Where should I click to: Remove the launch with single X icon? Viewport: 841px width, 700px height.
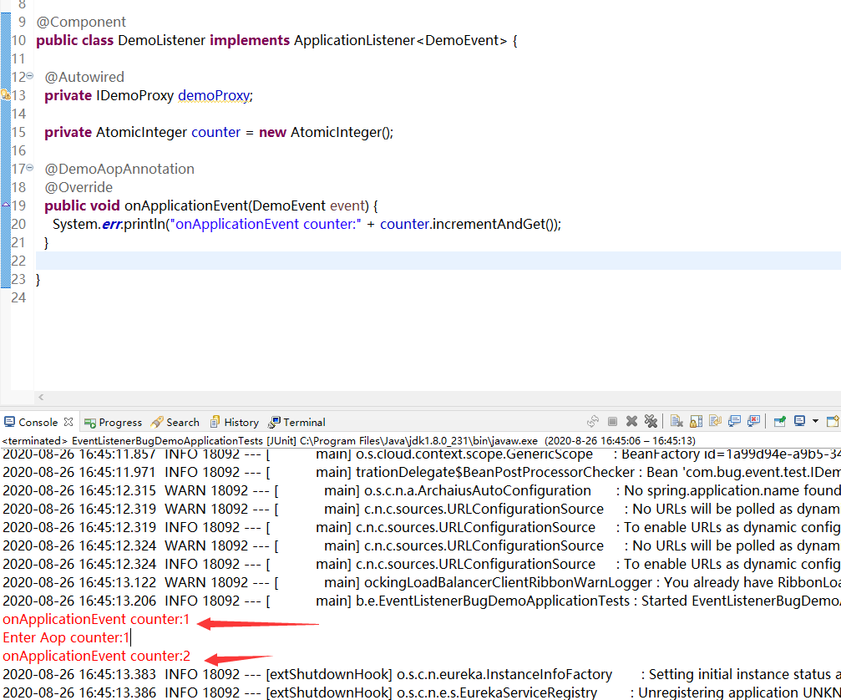(632, 422)
